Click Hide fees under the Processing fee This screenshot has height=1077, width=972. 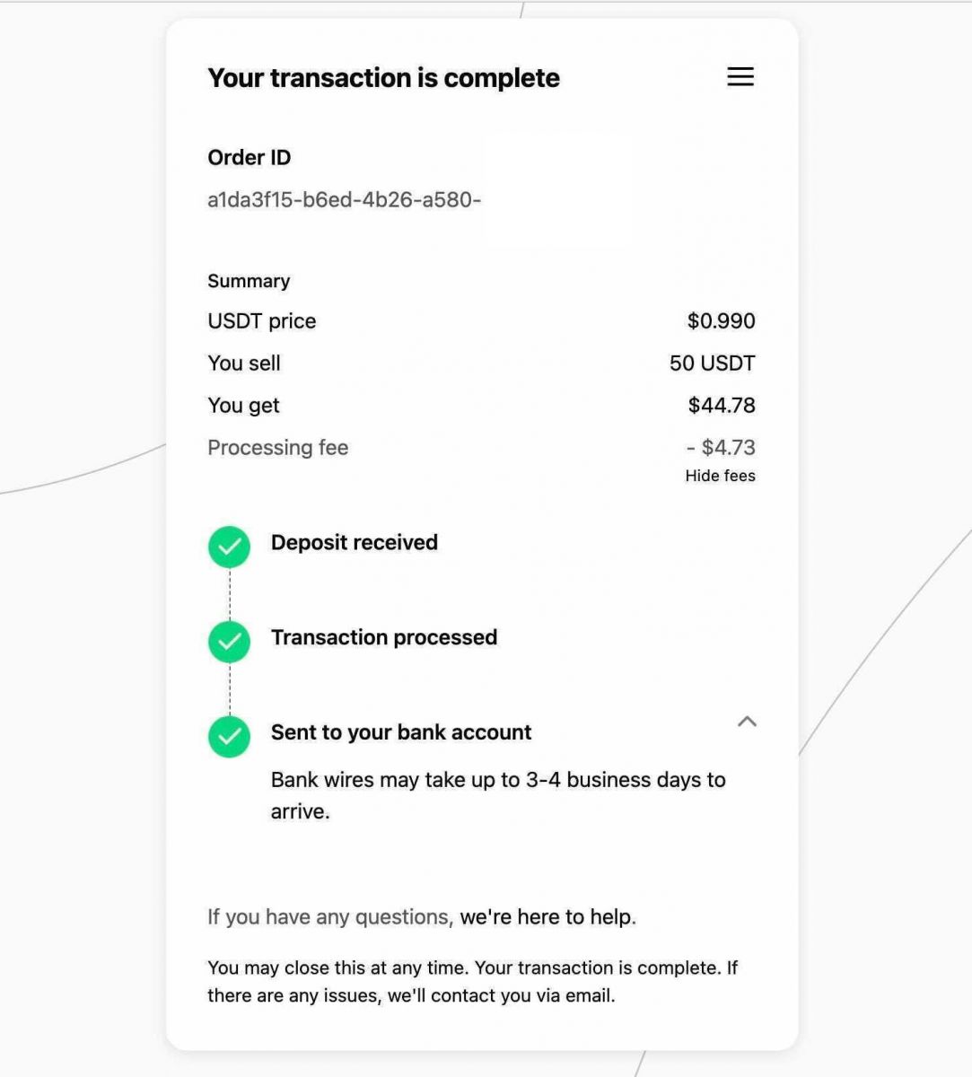[719, 476]
